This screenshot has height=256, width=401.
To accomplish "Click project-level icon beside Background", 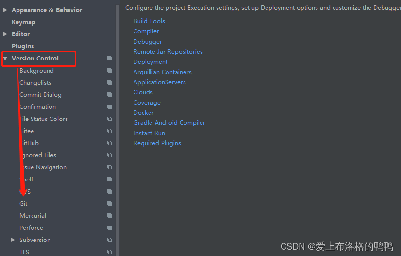I will point(109,70).
